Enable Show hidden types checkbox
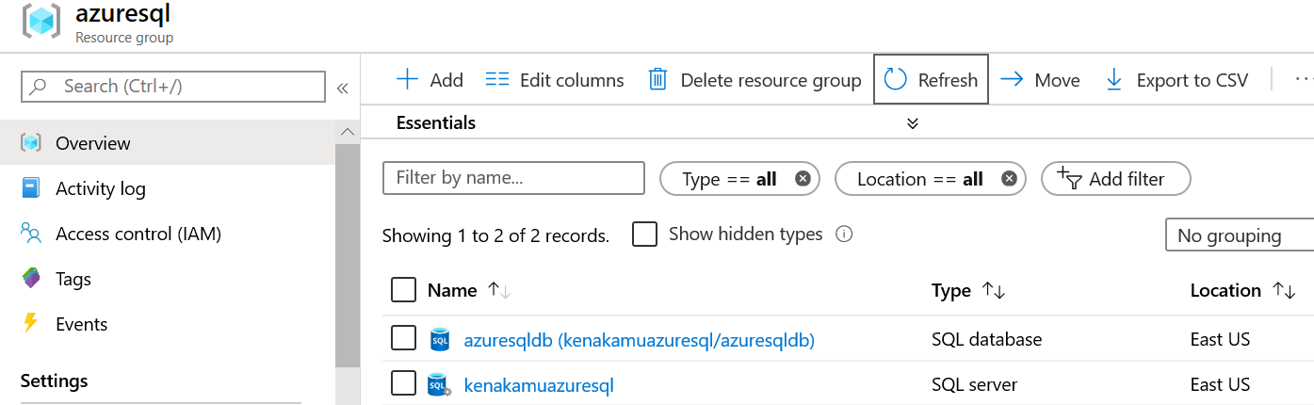Viewport: 1314px width, 405px height. 645,235
